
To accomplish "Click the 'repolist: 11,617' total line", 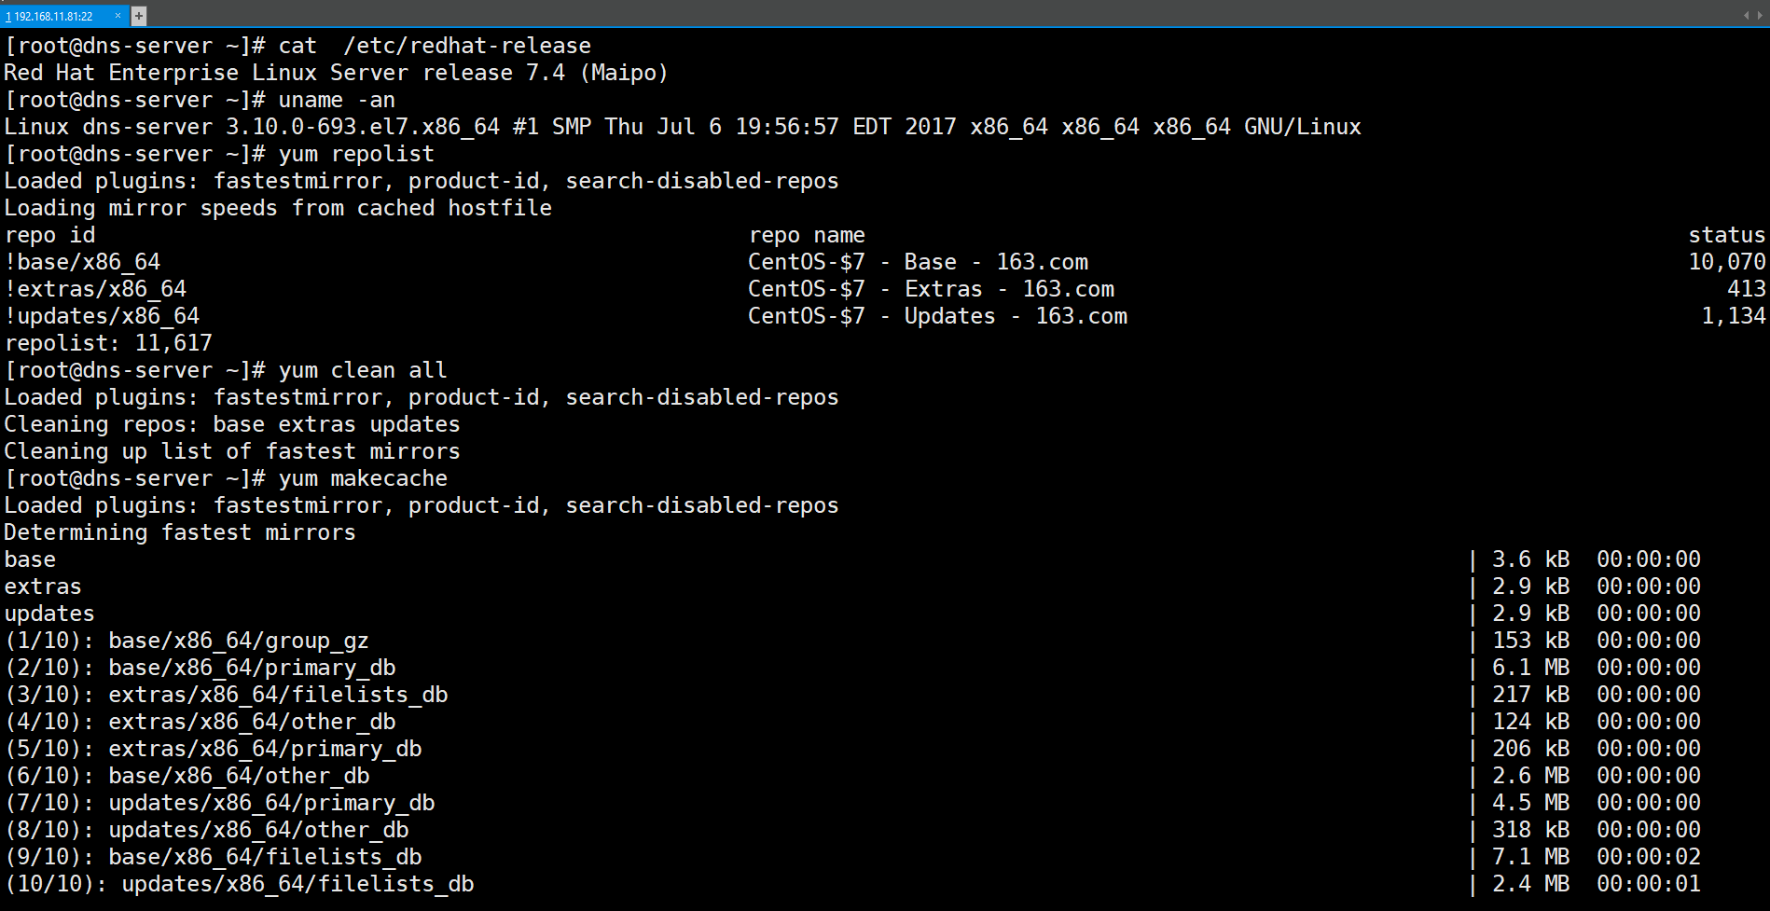I will click(109, 343).
